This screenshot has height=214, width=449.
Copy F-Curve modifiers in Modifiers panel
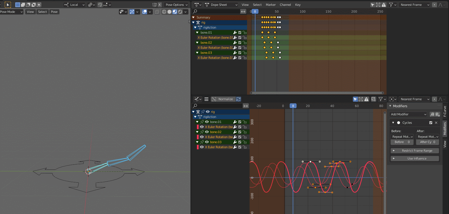(x=432, y=114)
